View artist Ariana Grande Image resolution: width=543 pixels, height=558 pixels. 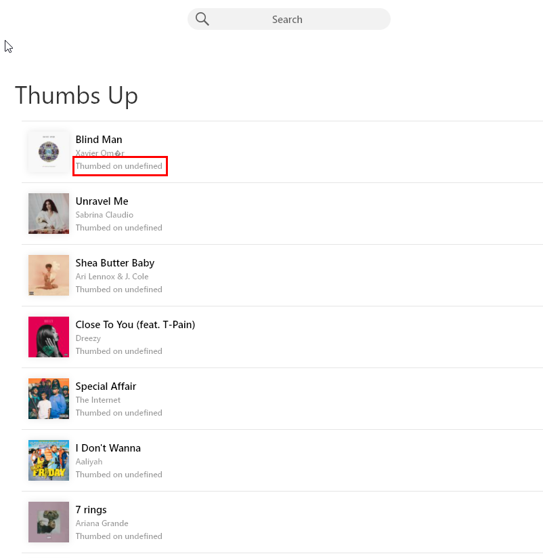tap(102, 523)
